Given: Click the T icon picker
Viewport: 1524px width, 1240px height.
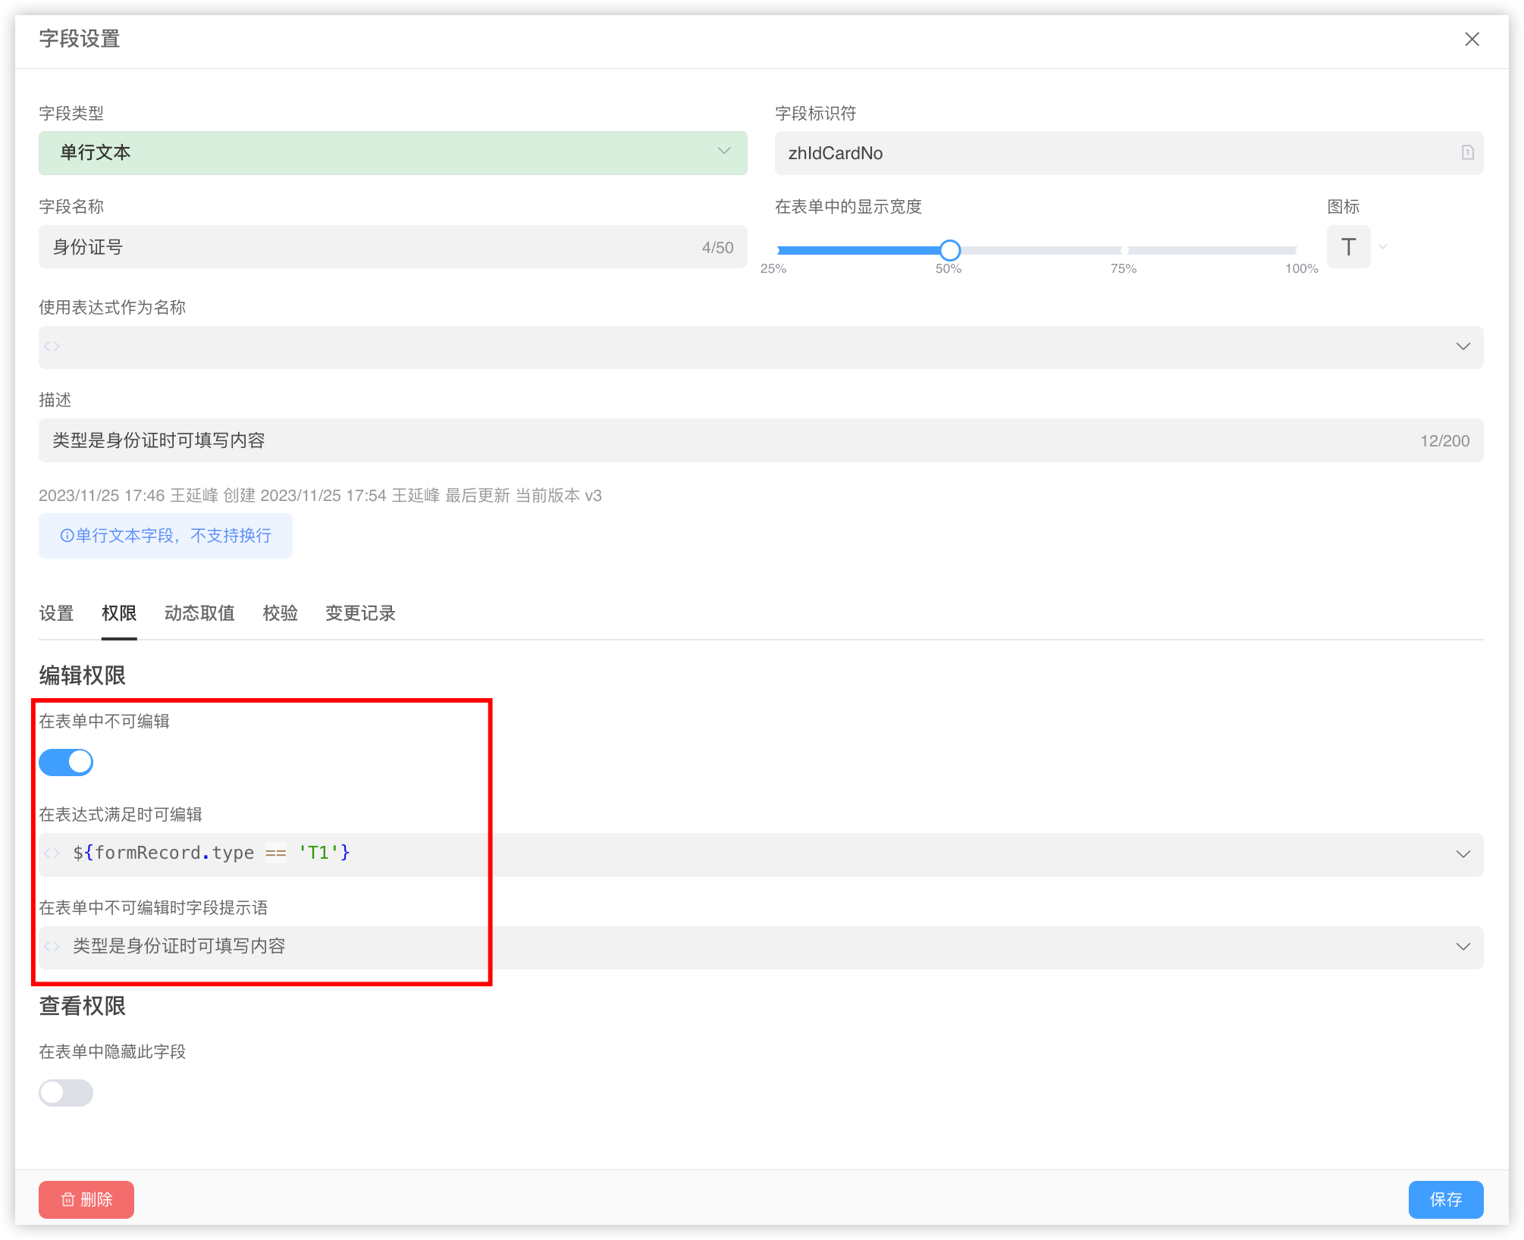Looking at the screenshot, I should 1348,247.
